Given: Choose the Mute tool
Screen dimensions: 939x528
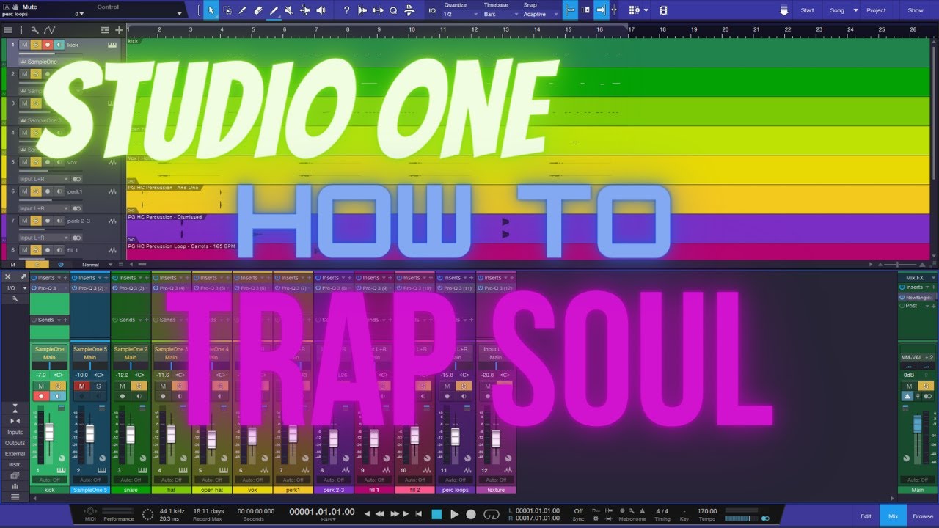Looking at the screenshot, I should 289,10.
